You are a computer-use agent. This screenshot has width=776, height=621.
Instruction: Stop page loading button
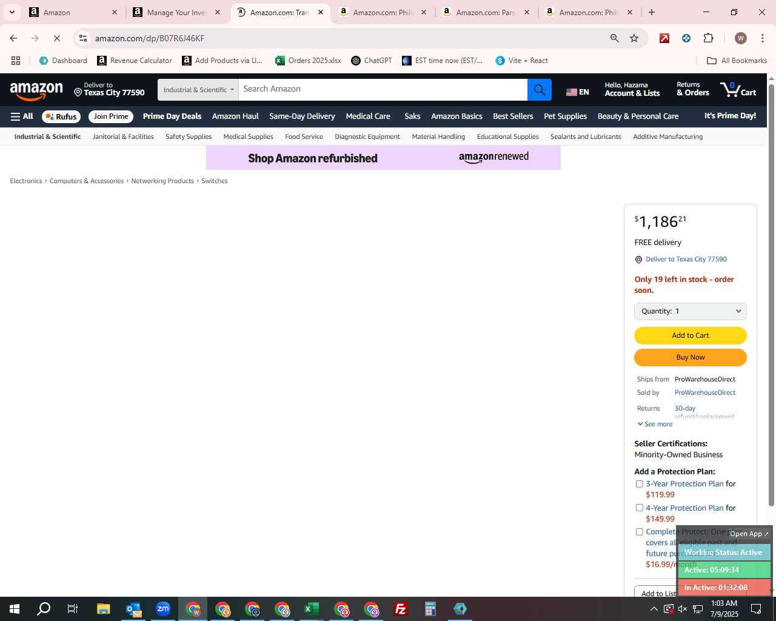tap(56, 38)
